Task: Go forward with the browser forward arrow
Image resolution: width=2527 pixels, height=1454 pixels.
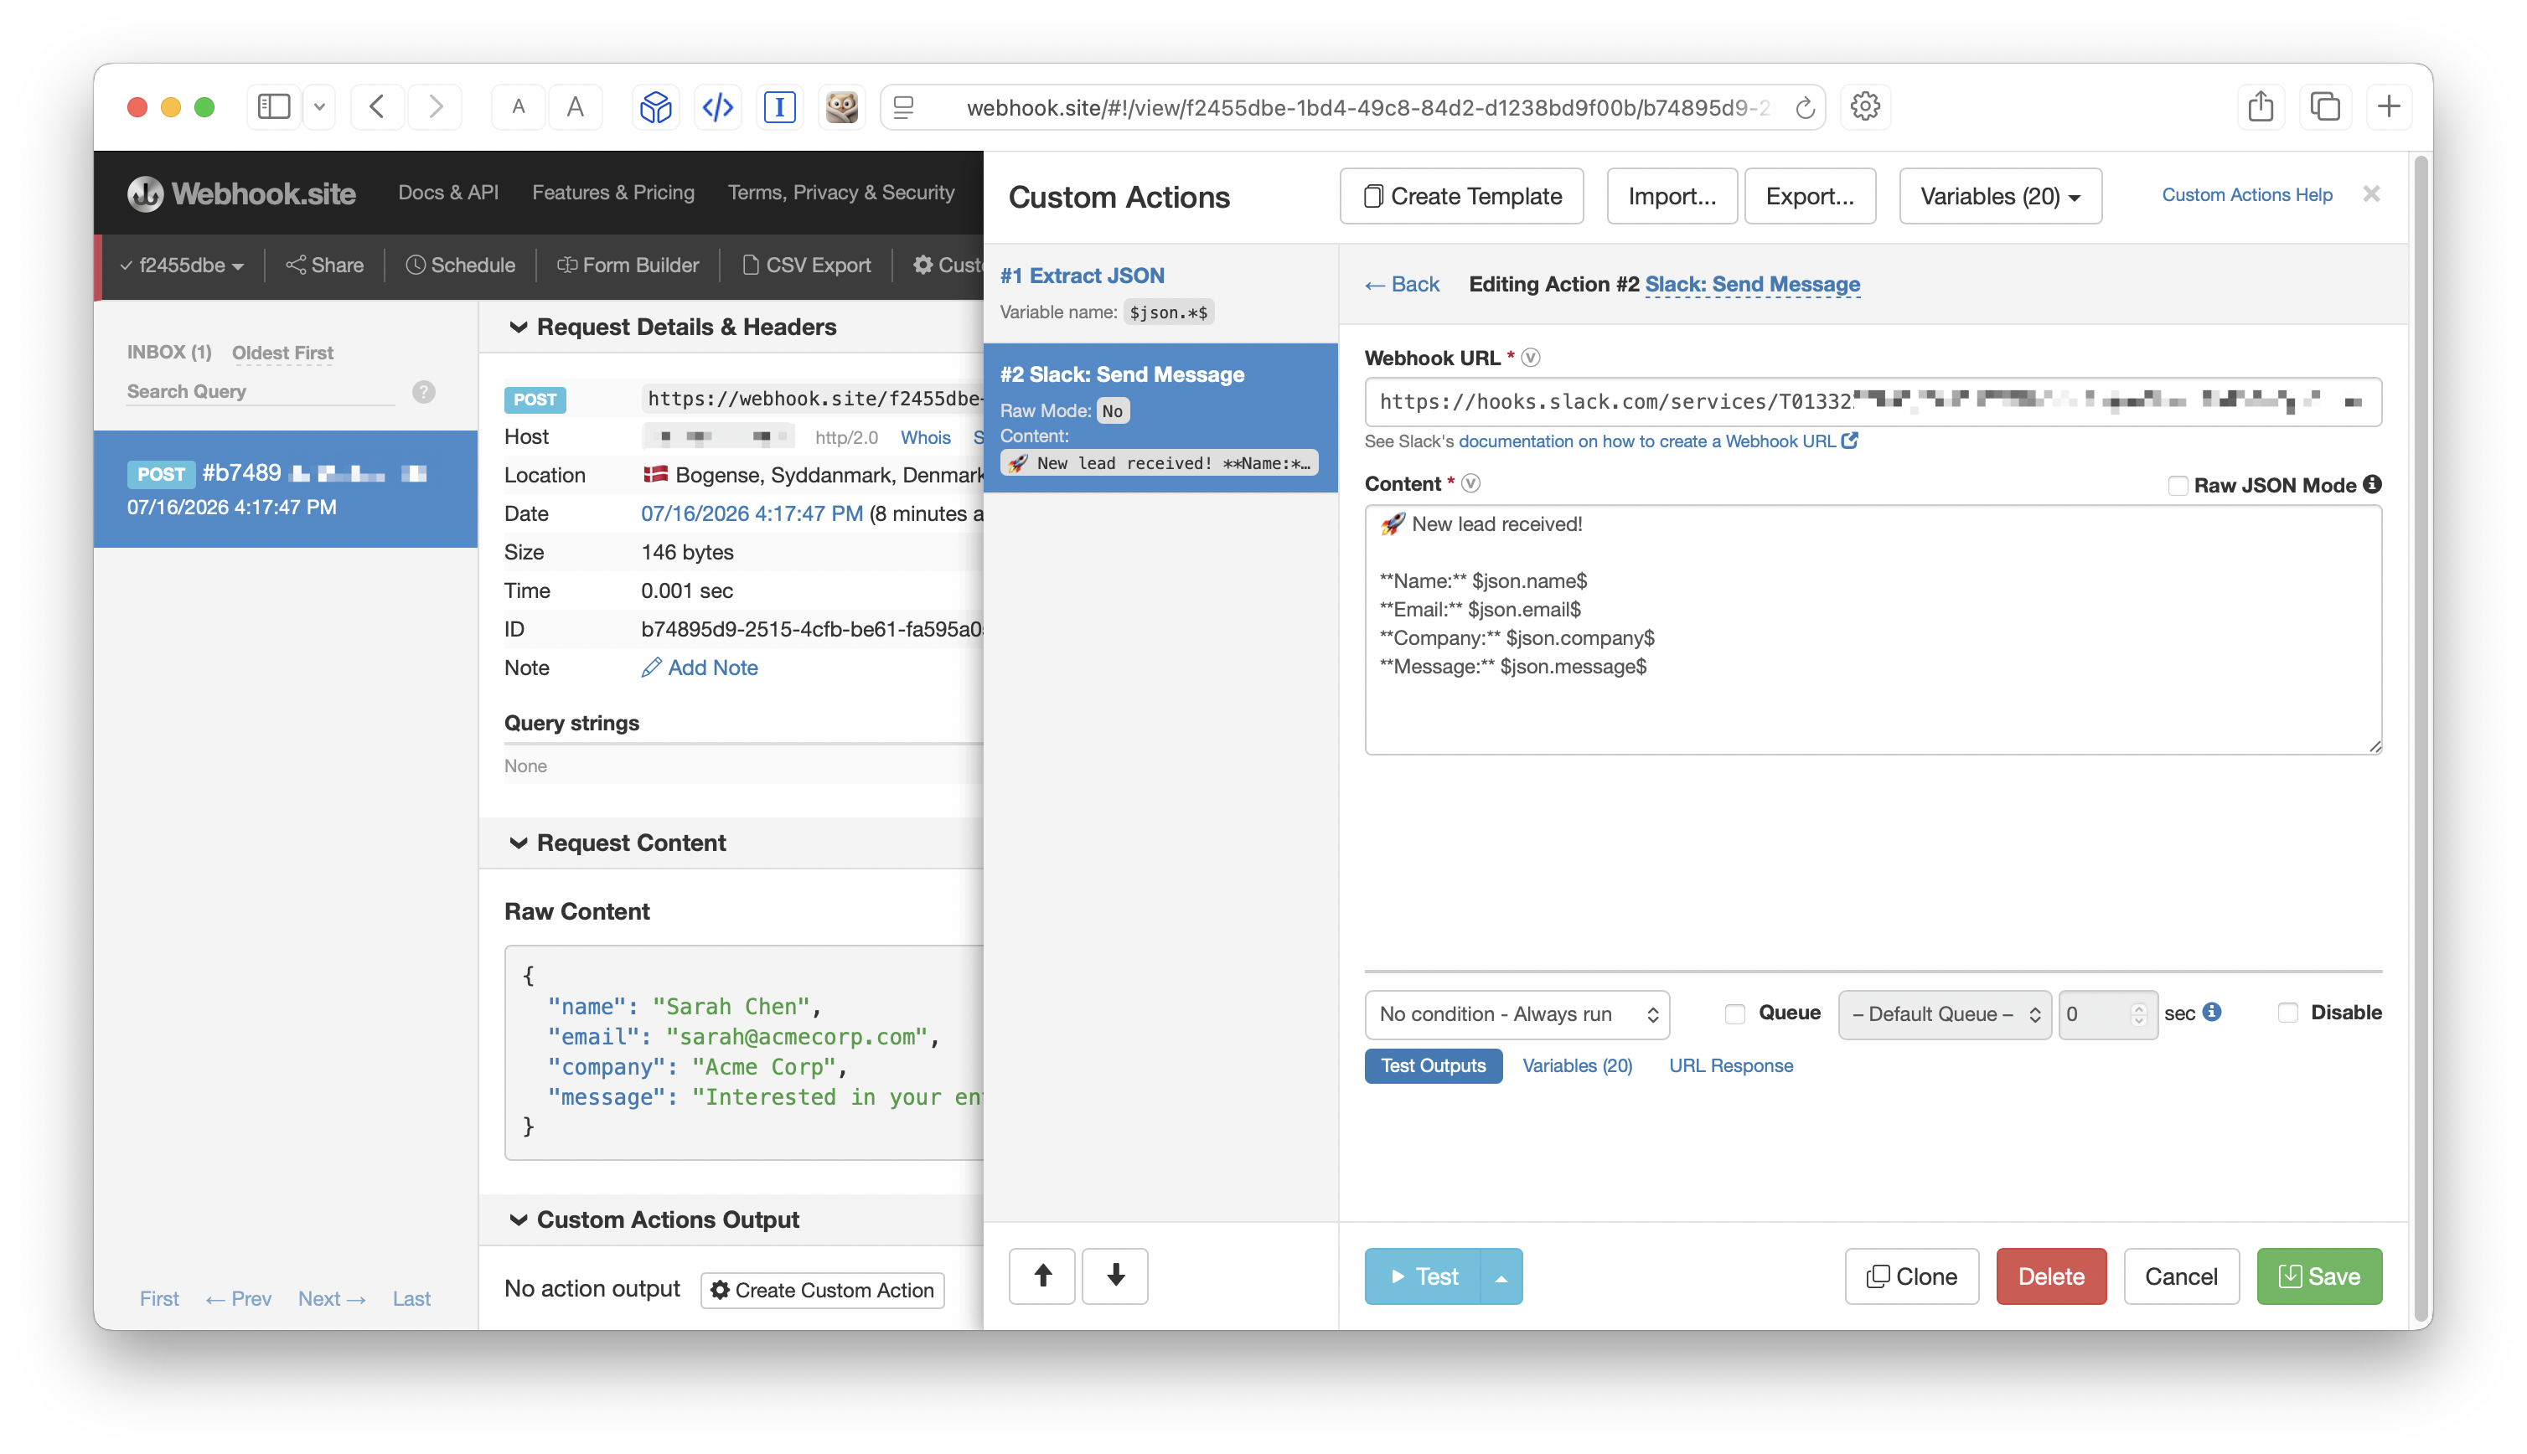Action: click(x=436, y=107)
